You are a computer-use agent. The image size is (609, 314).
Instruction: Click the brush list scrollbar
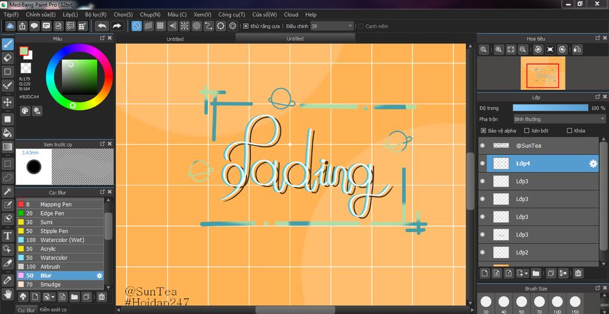108,226
